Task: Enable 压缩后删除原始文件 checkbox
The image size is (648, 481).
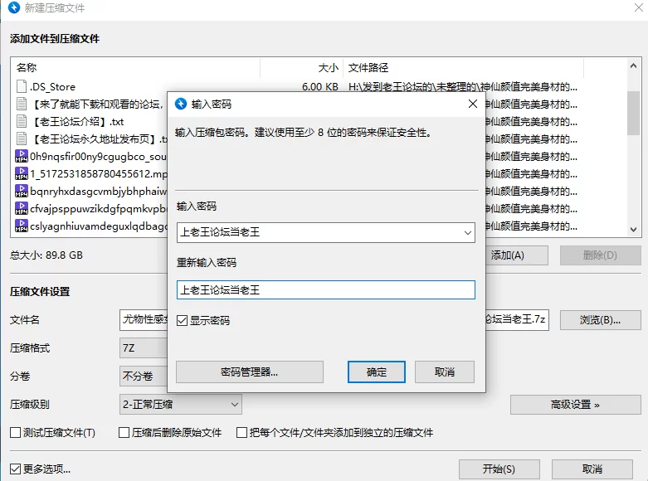Action: click(124, 432)
